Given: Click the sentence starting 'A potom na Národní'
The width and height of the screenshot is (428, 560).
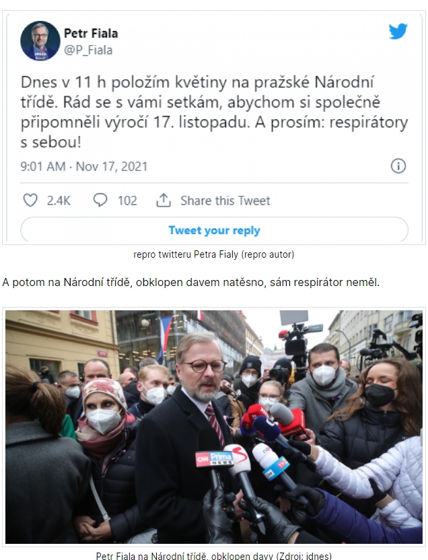Looking at the screenshot, I should point(191,282).
